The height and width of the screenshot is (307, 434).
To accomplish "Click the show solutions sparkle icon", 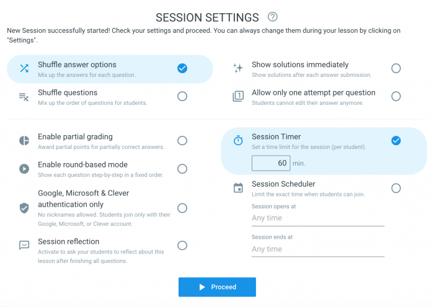I will coord(238,68).
